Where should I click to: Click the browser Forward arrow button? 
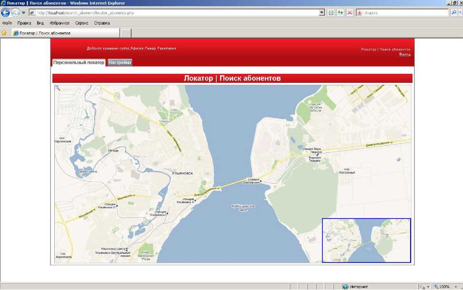[x=15, y=13]
